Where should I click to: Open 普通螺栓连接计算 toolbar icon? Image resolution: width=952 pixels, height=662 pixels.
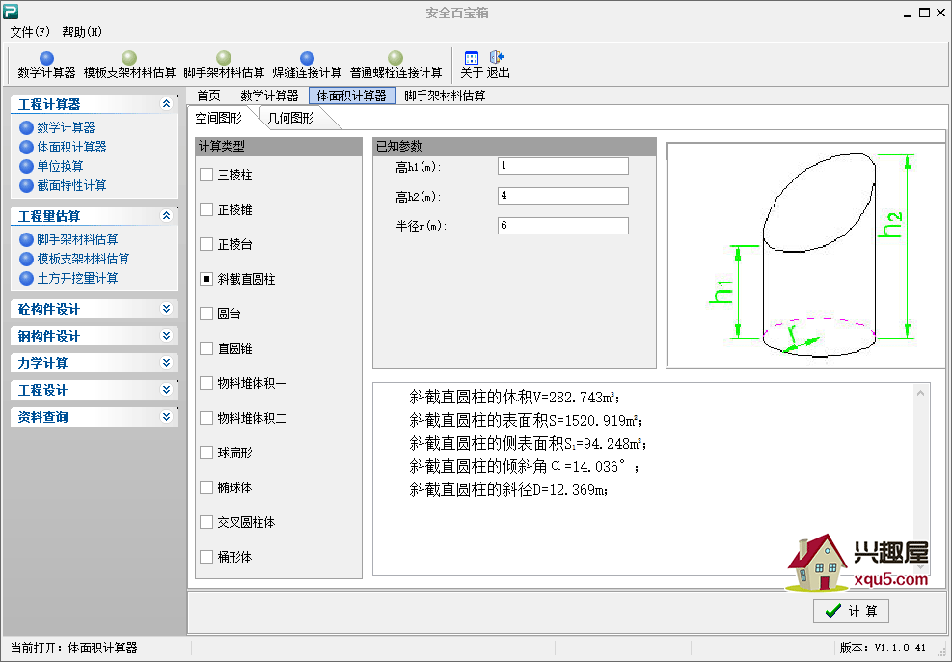point(395,66)
